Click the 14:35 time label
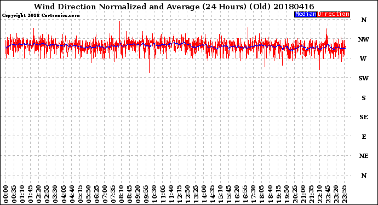Image resolution: width=378 pixels, height=205 pixels. [212, 194]
